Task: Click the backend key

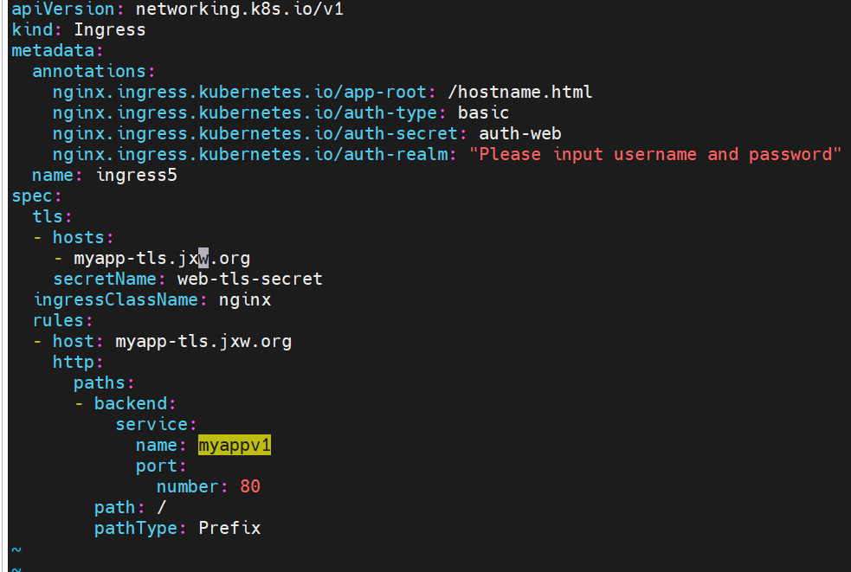Action: 131,403
